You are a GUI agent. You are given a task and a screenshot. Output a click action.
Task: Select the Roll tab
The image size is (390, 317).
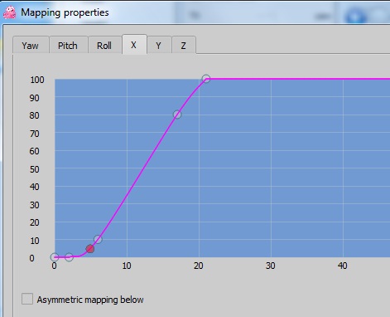pyautogui.click(x=104, y=45)
